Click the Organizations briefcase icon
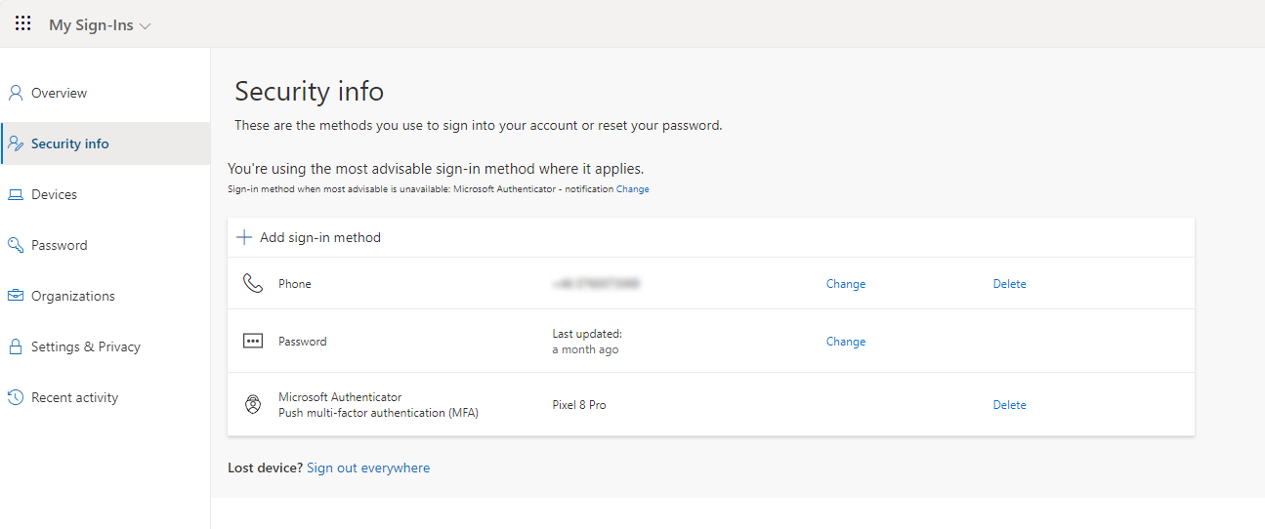The width and height of the screenshot is (1265, 529). click(x=16, y=297)
